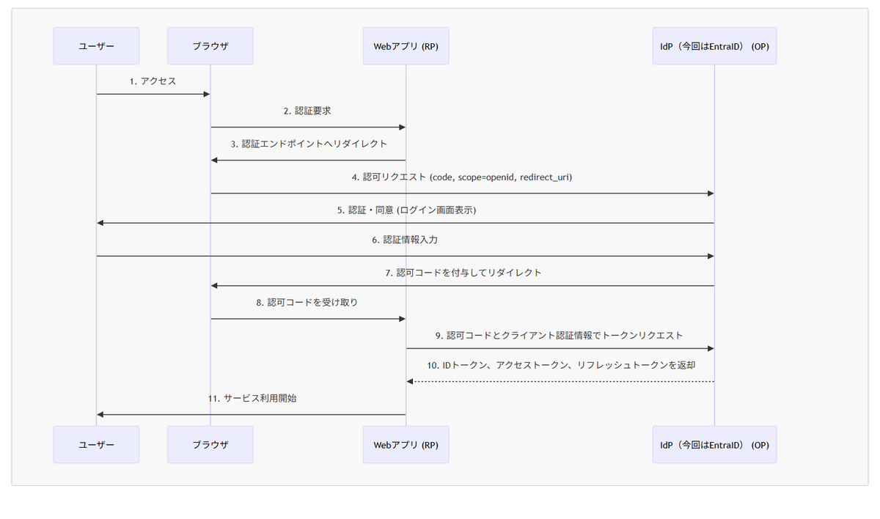Click the 10. IDトークン返却 dashed arrow label
Viewport: 880px width, 519px height.
coord(560,364)
